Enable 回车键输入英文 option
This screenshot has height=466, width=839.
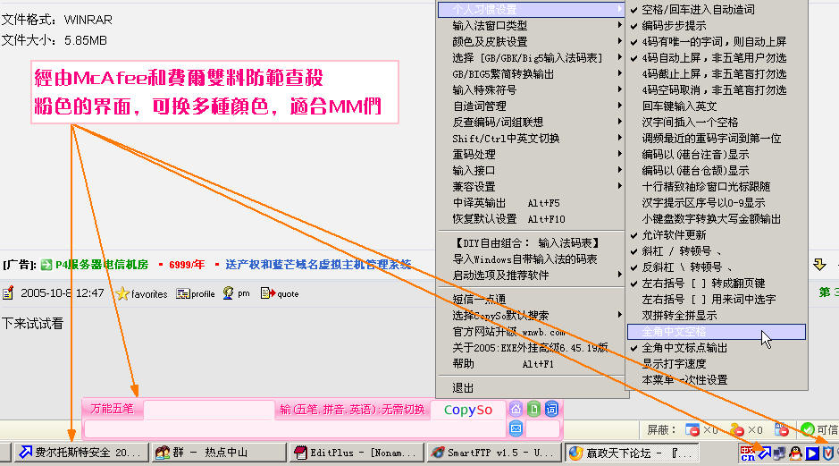point(717,106)
